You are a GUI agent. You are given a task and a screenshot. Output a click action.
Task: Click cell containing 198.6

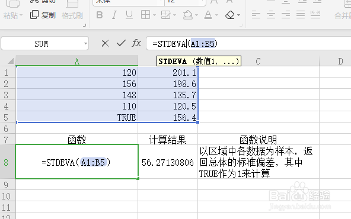(168, 83)
